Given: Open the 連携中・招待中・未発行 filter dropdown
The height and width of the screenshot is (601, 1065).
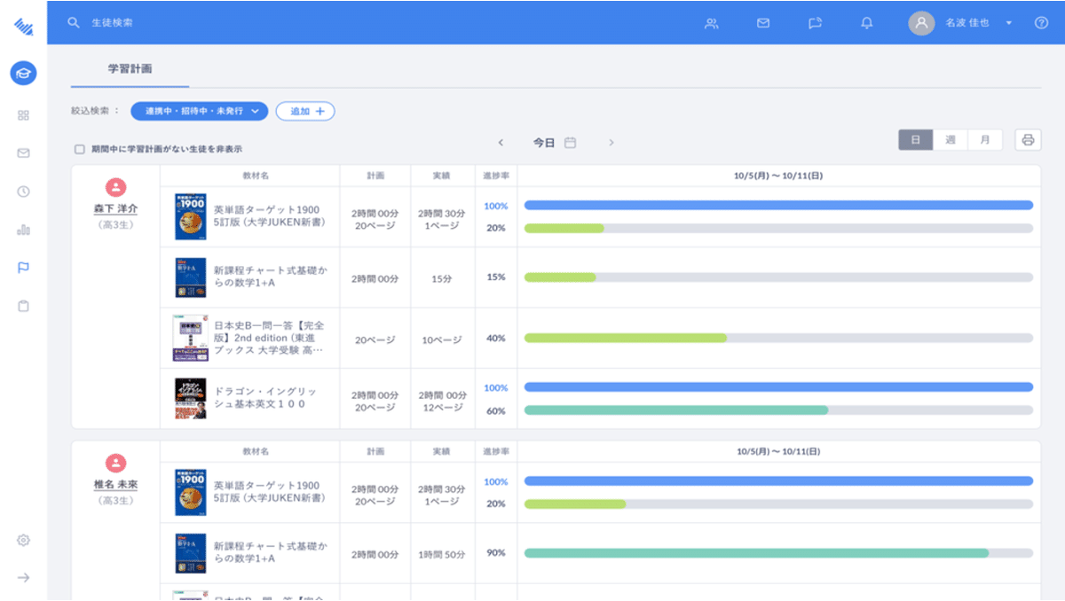Looking at the screenshot, I should point(199,113).
